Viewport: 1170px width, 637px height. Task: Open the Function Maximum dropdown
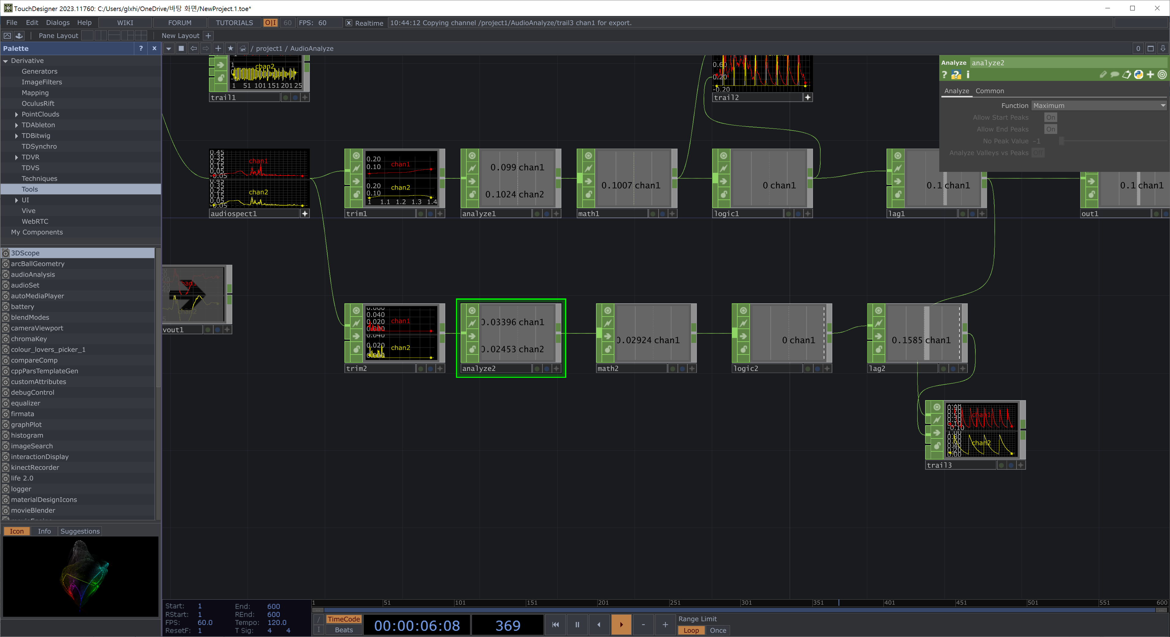1098,105
